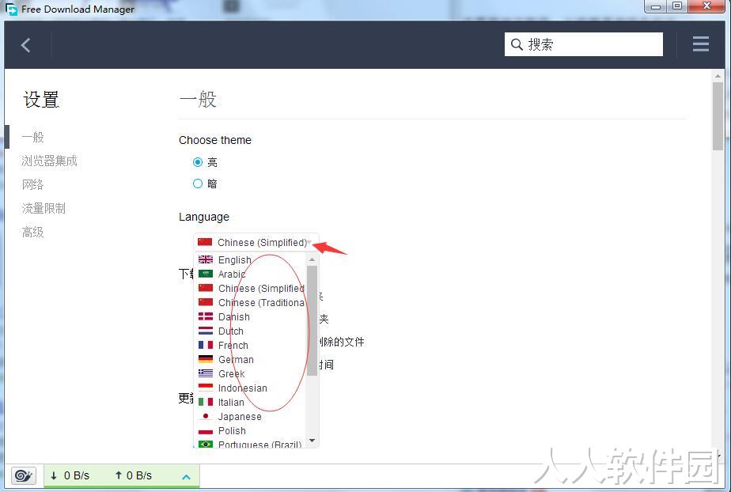Click the Brazil flag icon
Screen dimensions: 731x492
coord(206,444)
